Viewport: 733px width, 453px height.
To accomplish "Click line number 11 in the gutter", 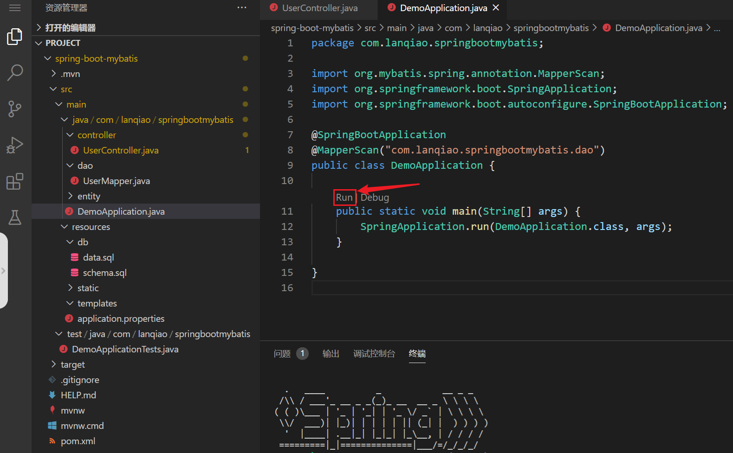I will (x=287, y=211).
